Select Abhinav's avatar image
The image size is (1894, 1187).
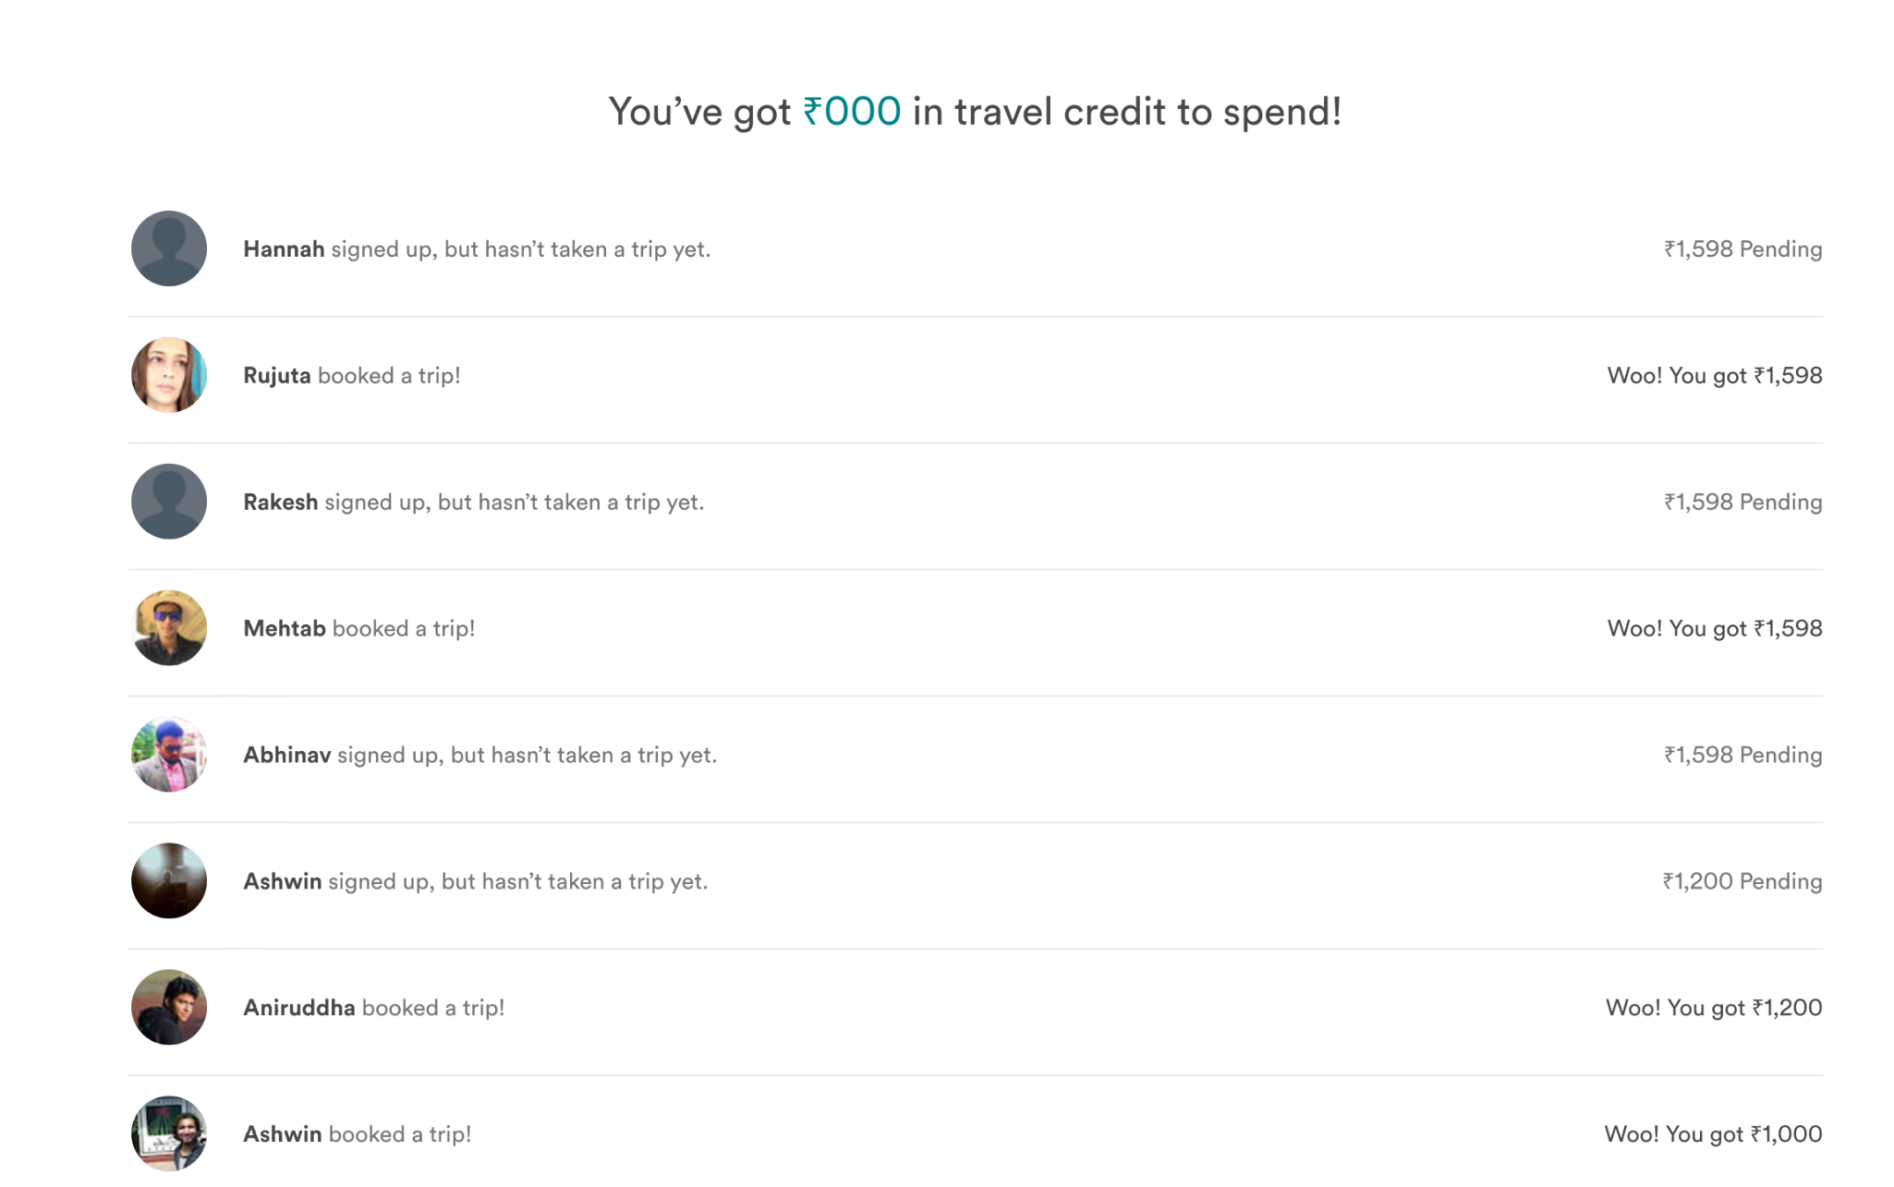click(x=169, y=755)
